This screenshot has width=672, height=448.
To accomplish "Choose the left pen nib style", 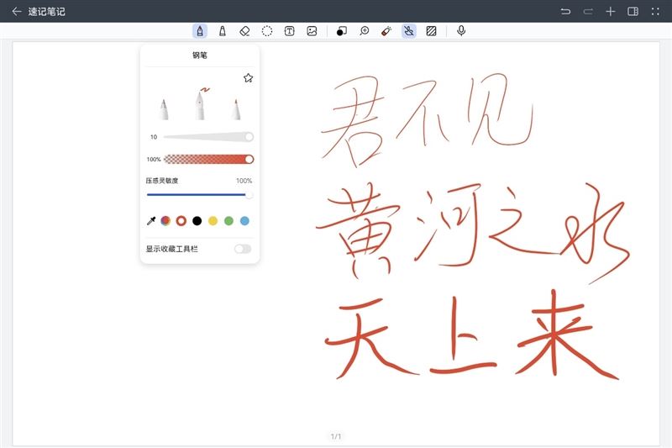I will (164, 108).
